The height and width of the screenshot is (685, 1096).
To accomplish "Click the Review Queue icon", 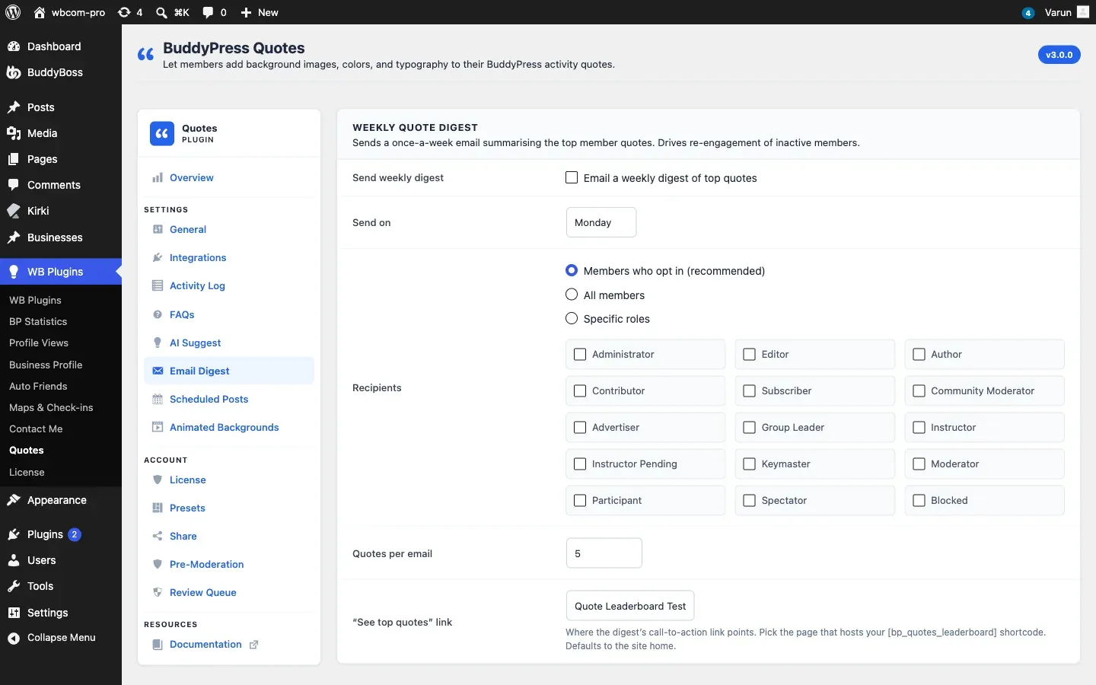I will pyautogui.click(x=158, y=592).
